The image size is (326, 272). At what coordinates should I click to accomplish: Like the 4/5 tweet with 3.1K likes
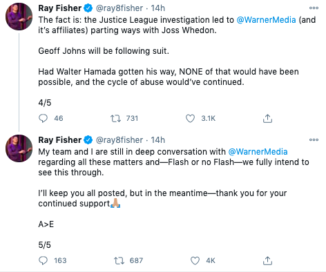190,119
